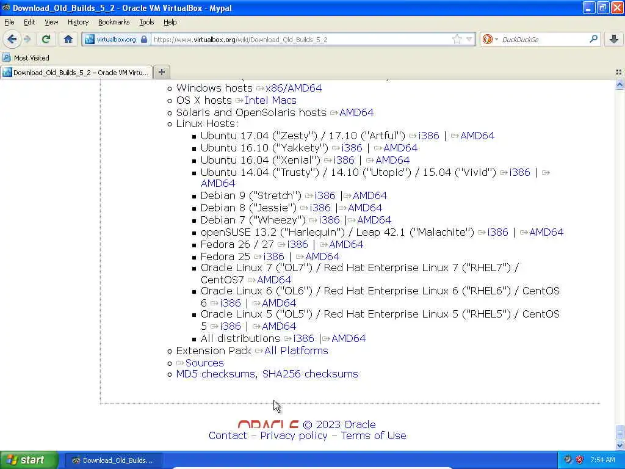The height and width of the screenshot is (469, 625).
Task: Open the Privacy policy footer link
Action: point(294,435)
